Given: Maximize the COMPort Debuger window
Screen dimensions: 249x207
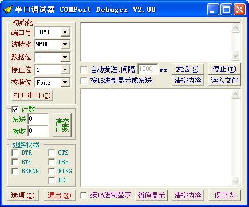Looking at the screenshot, I should tap(226, 9).
